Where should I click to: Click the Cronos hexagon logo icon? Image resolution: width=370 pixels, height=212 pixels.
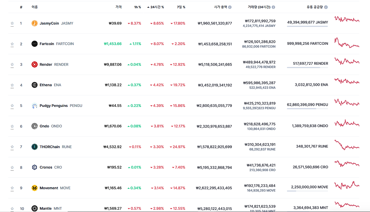[34, 167]
